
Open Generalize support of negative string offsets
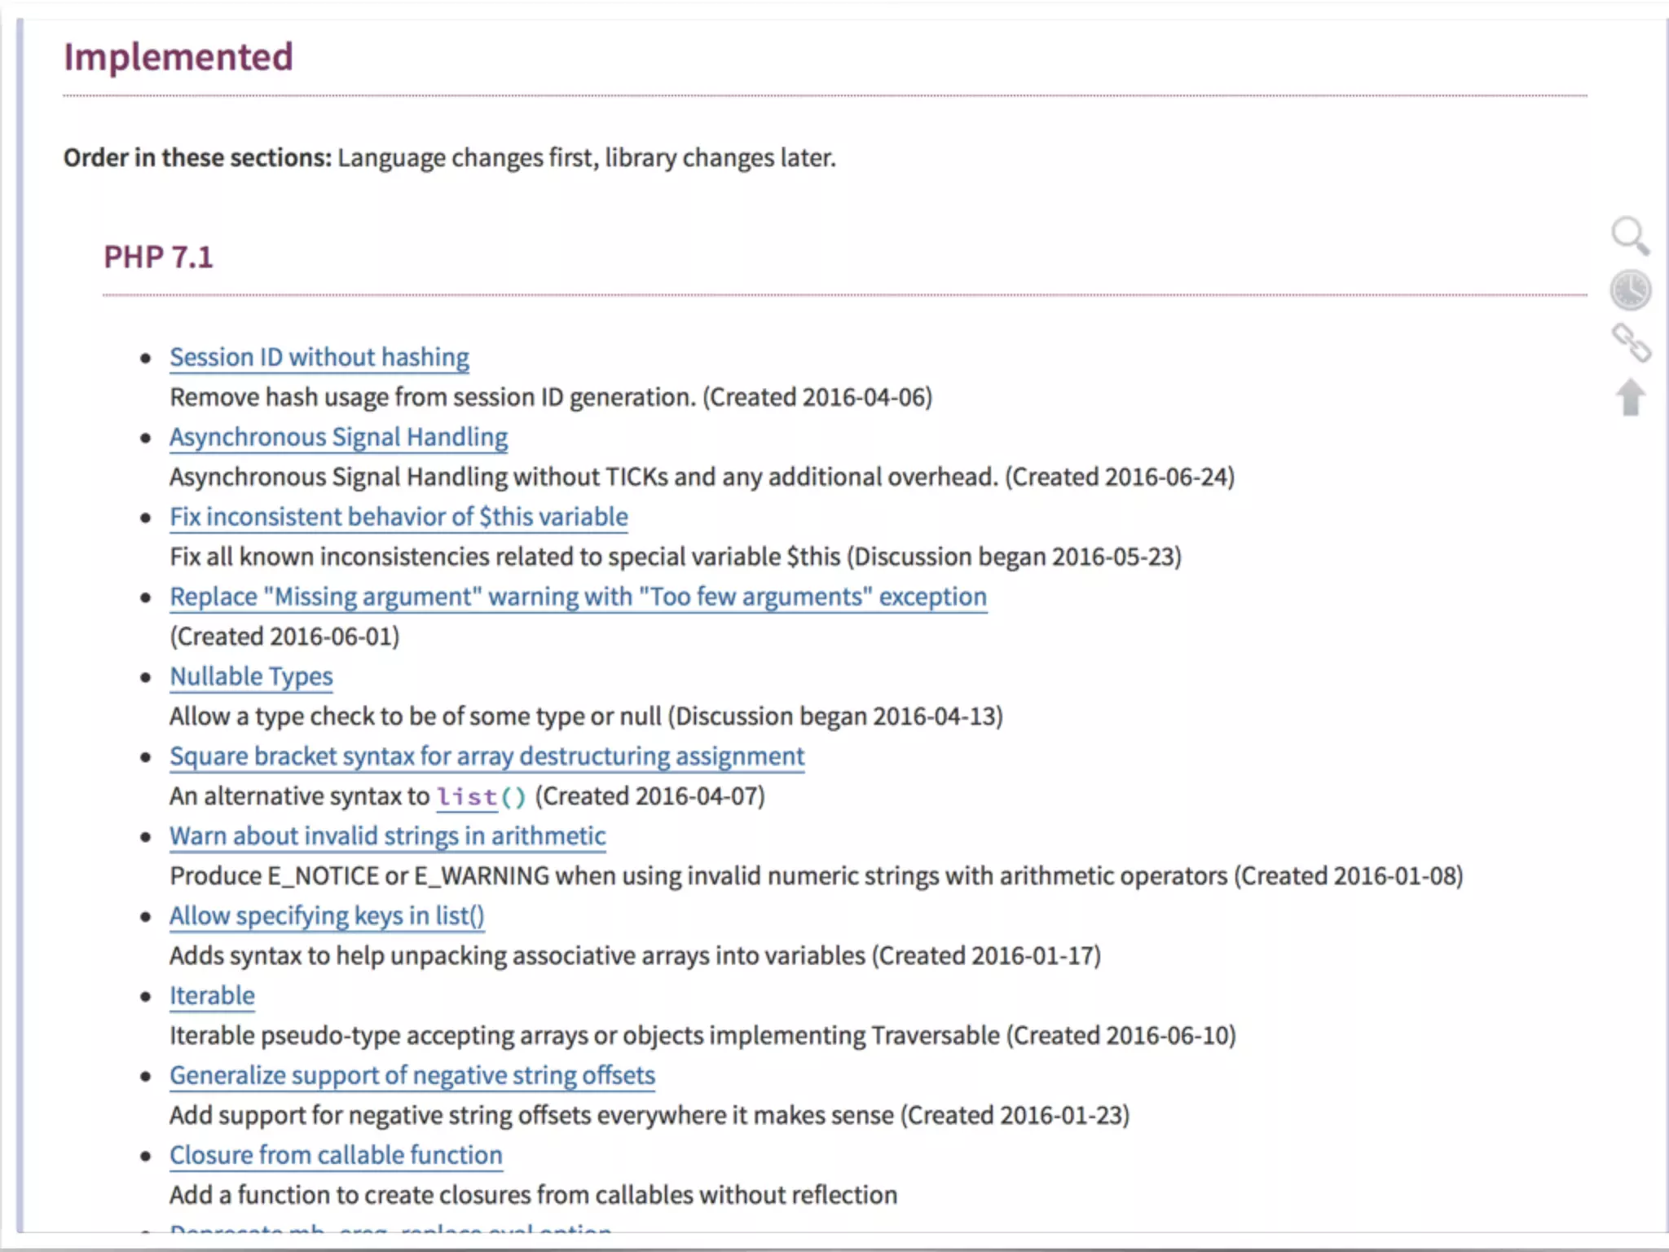tap(412, 1076)
